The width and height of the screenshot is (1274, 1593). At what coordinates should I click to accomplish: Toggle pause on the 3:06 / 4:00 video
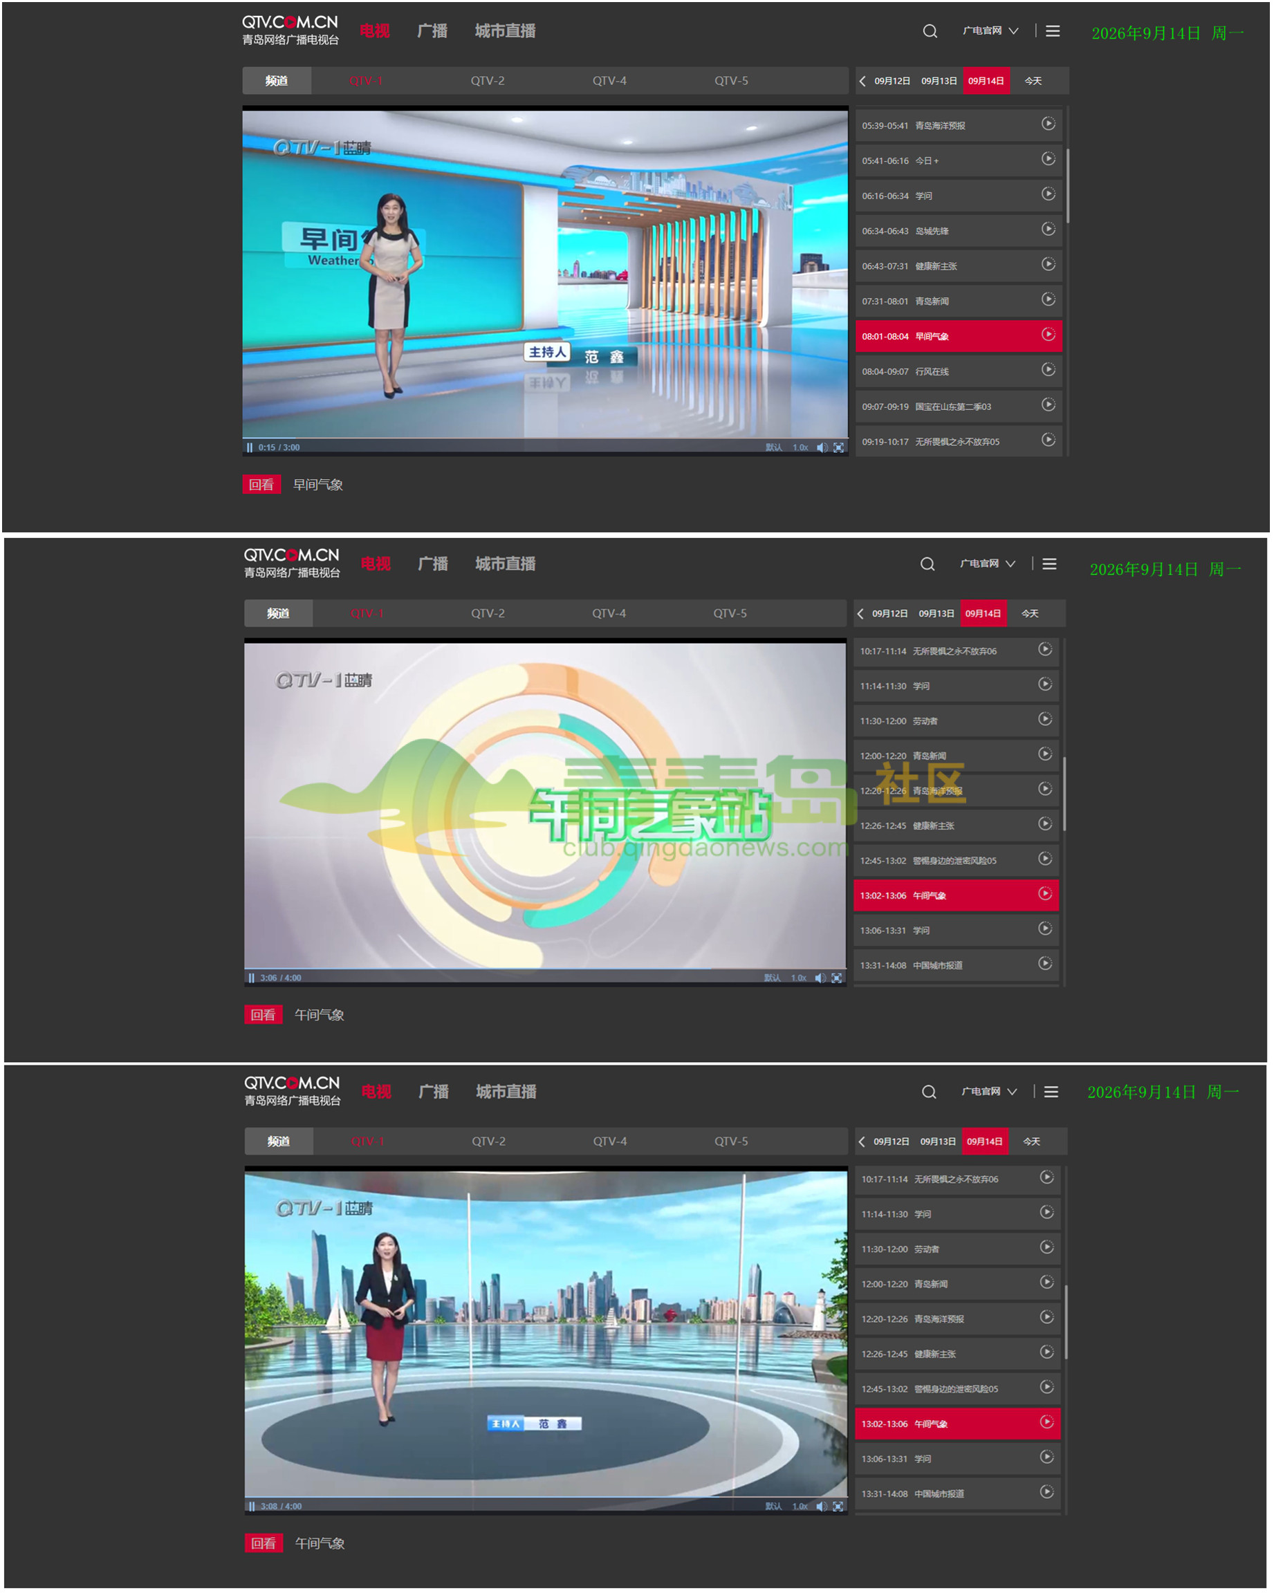252,978
